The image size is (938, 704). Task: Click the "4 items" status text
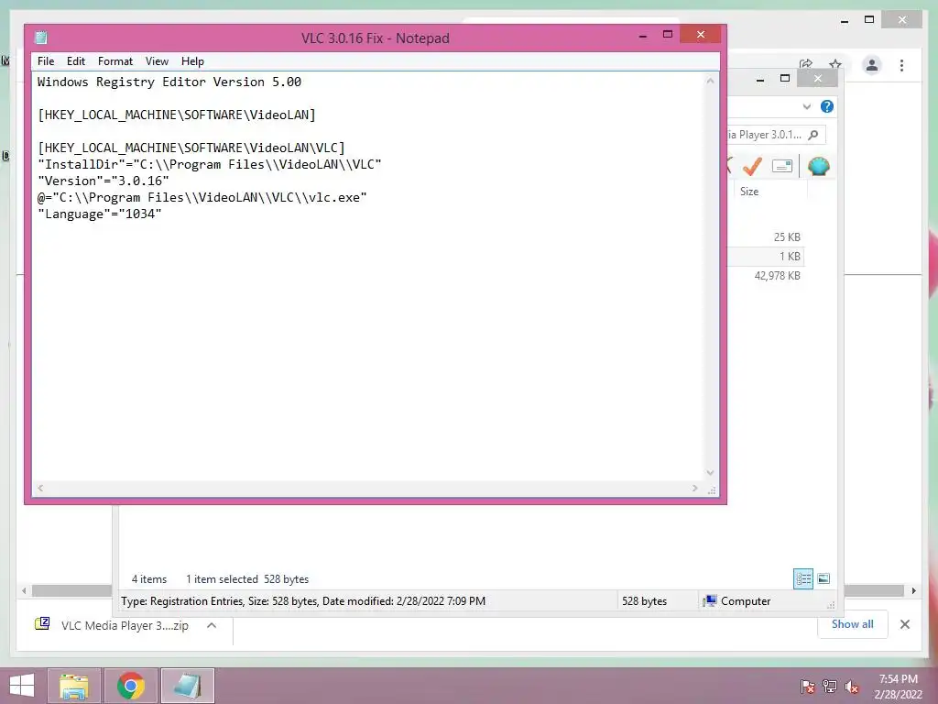[149, 579]
